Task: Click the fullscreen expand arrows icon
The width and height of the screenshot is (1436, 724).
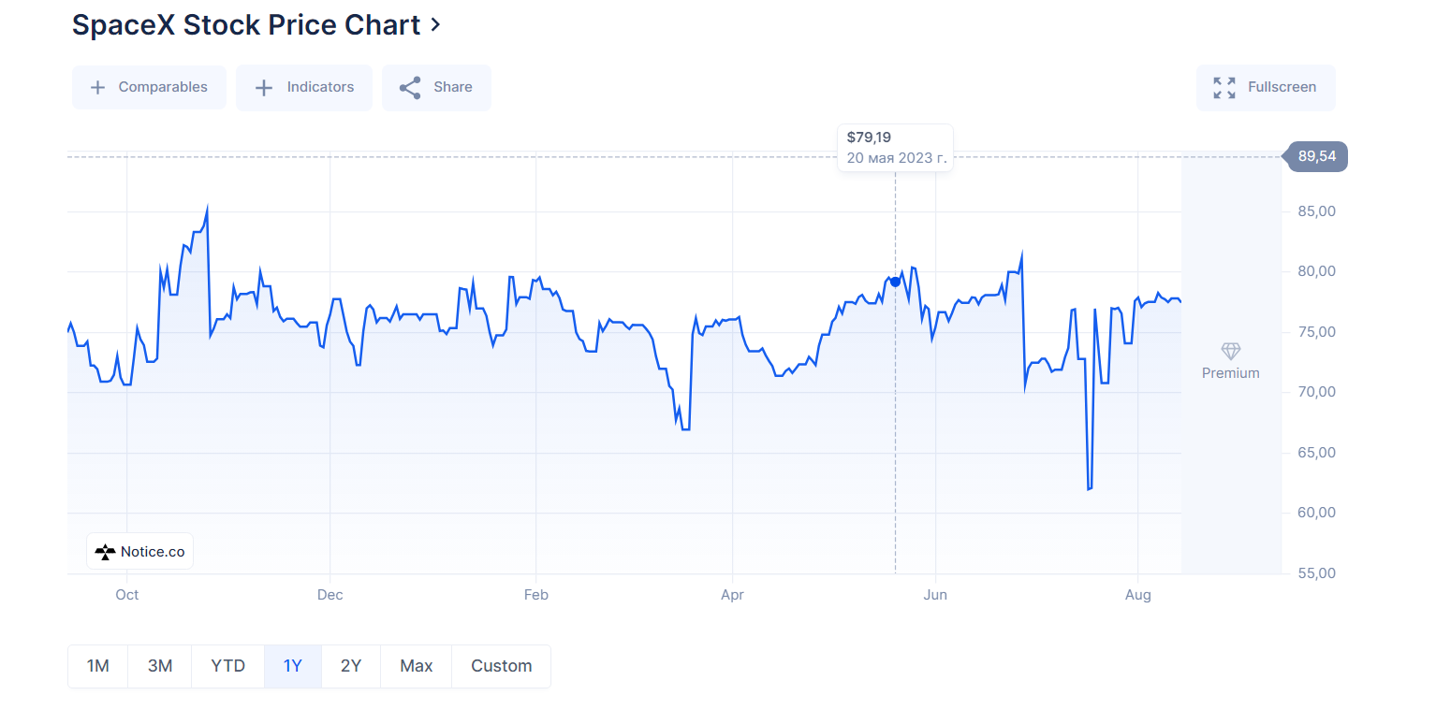Action: (1224, 88)
